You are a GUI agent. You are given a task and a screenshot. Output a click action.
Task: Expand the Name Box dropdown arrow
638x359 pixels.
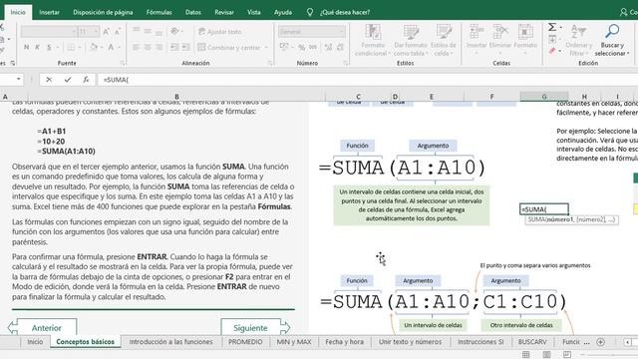coord(19,79)
